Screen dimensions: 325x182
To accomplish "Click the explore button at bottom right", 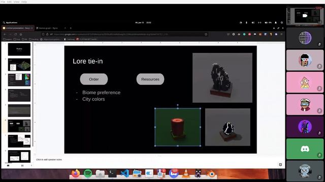I will pyautogui.click(x=280, y=164).
